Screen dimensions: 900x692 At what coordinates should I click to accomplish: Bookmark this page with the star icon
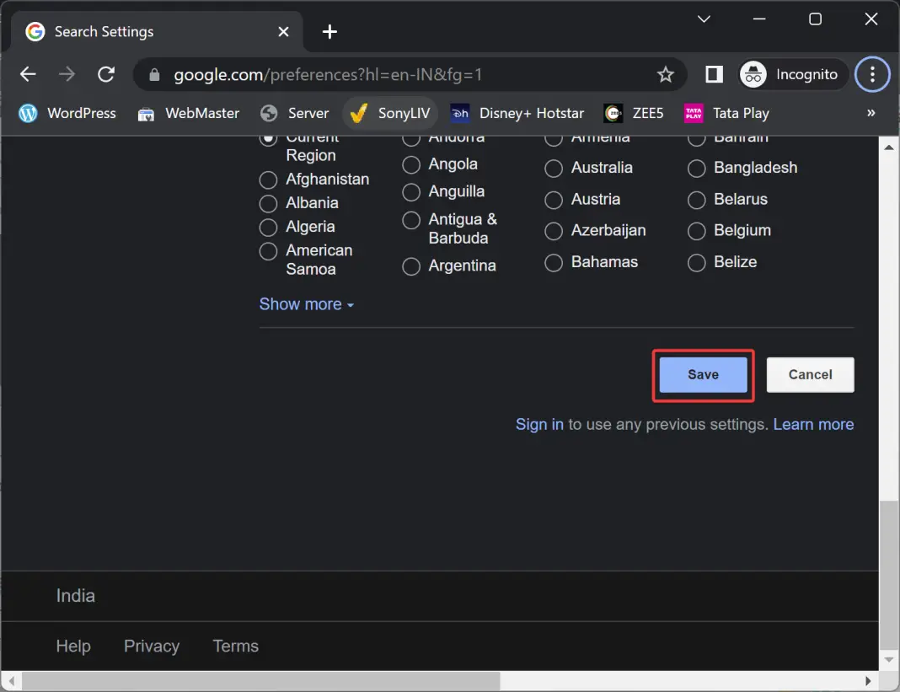pyautogui.click(x=666, y=74)
